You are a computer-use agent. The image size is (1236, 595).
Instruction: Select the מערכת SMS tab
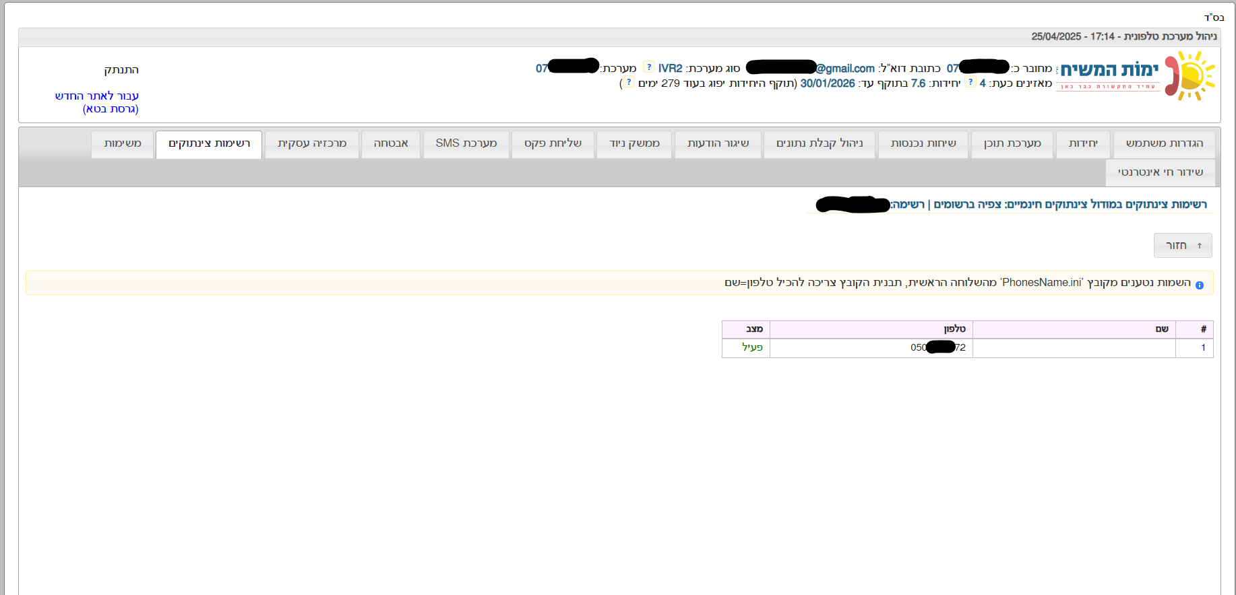[466, 143]
